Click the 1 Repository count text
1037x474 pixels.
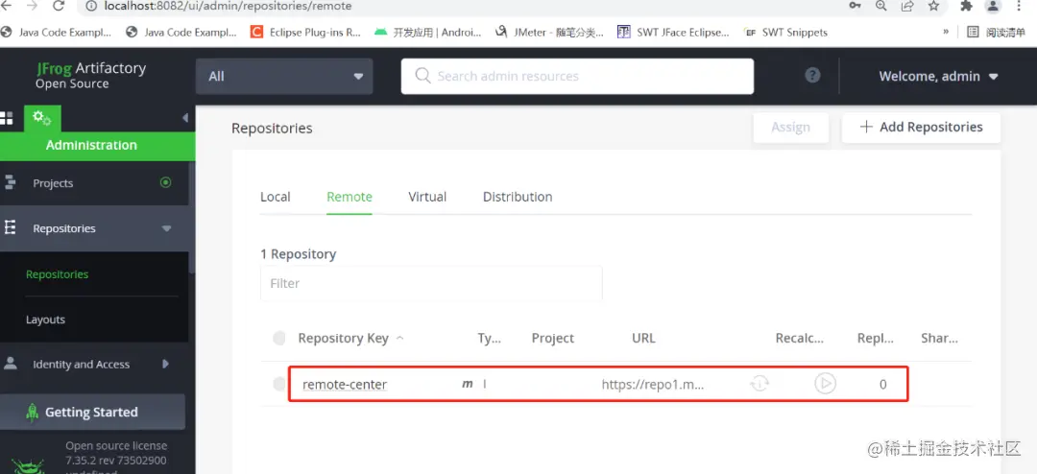point(299,254)
